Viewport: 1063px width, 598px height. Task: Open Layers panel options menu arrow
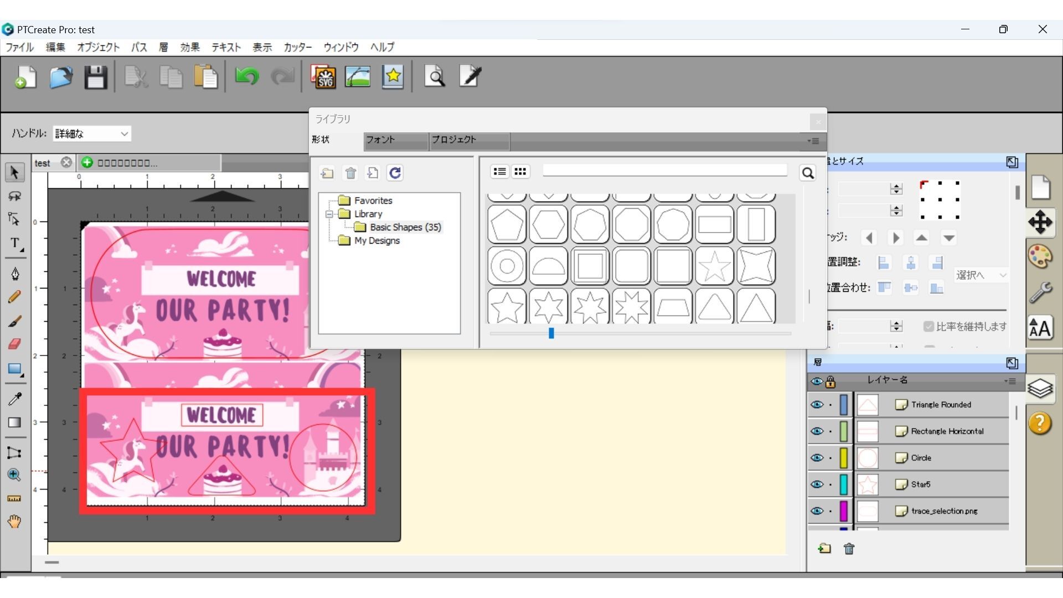pos(1010,381)
